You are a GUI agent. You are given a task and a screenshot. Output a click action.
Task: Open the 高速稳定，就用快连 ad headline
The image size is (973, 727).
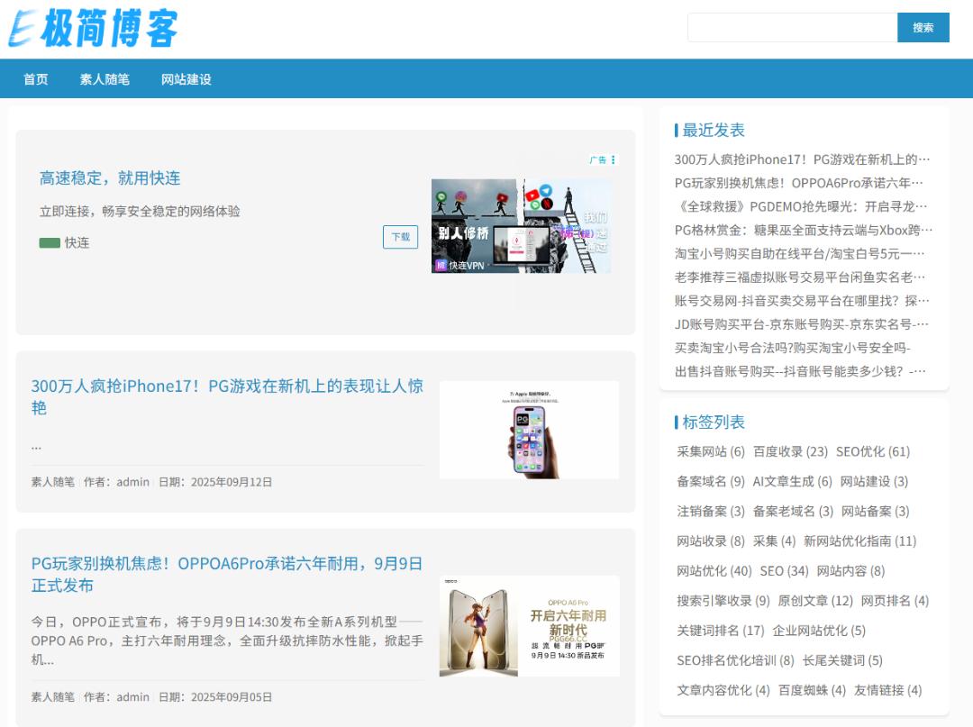pyautogui.click(x=110, y=178)
